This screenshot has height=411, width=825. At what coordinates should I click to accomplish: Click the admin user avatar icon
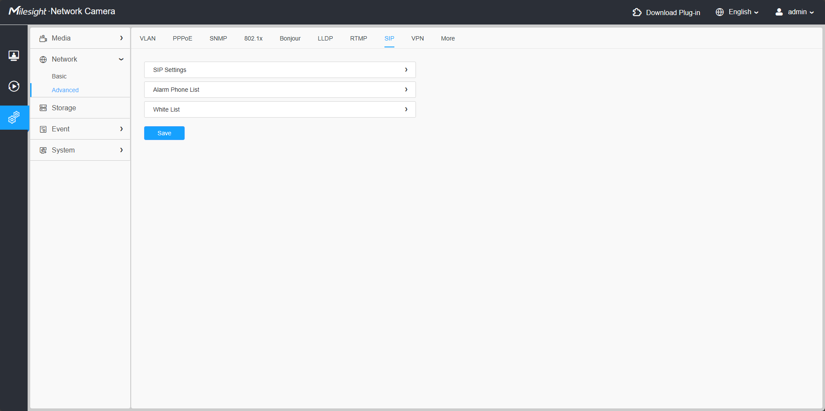tap(779, 12)
